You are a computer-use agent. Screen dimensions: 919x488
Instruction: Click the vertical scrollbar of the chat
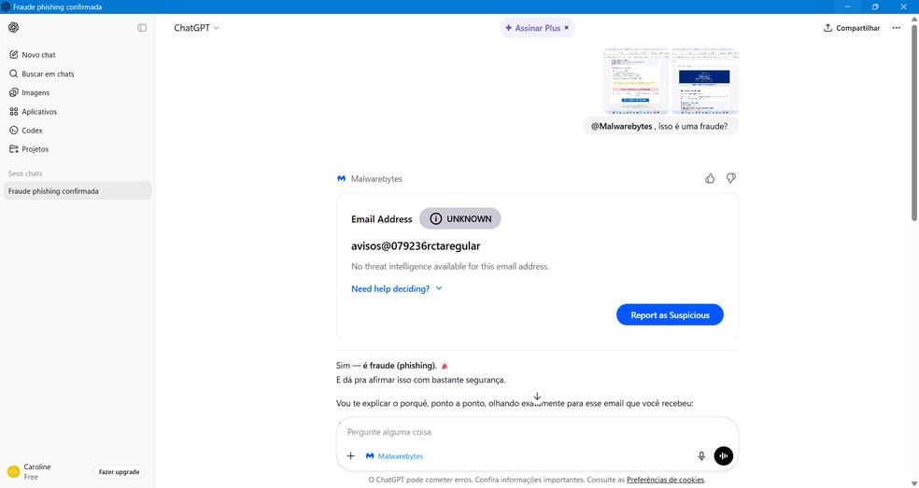point(914,123)
